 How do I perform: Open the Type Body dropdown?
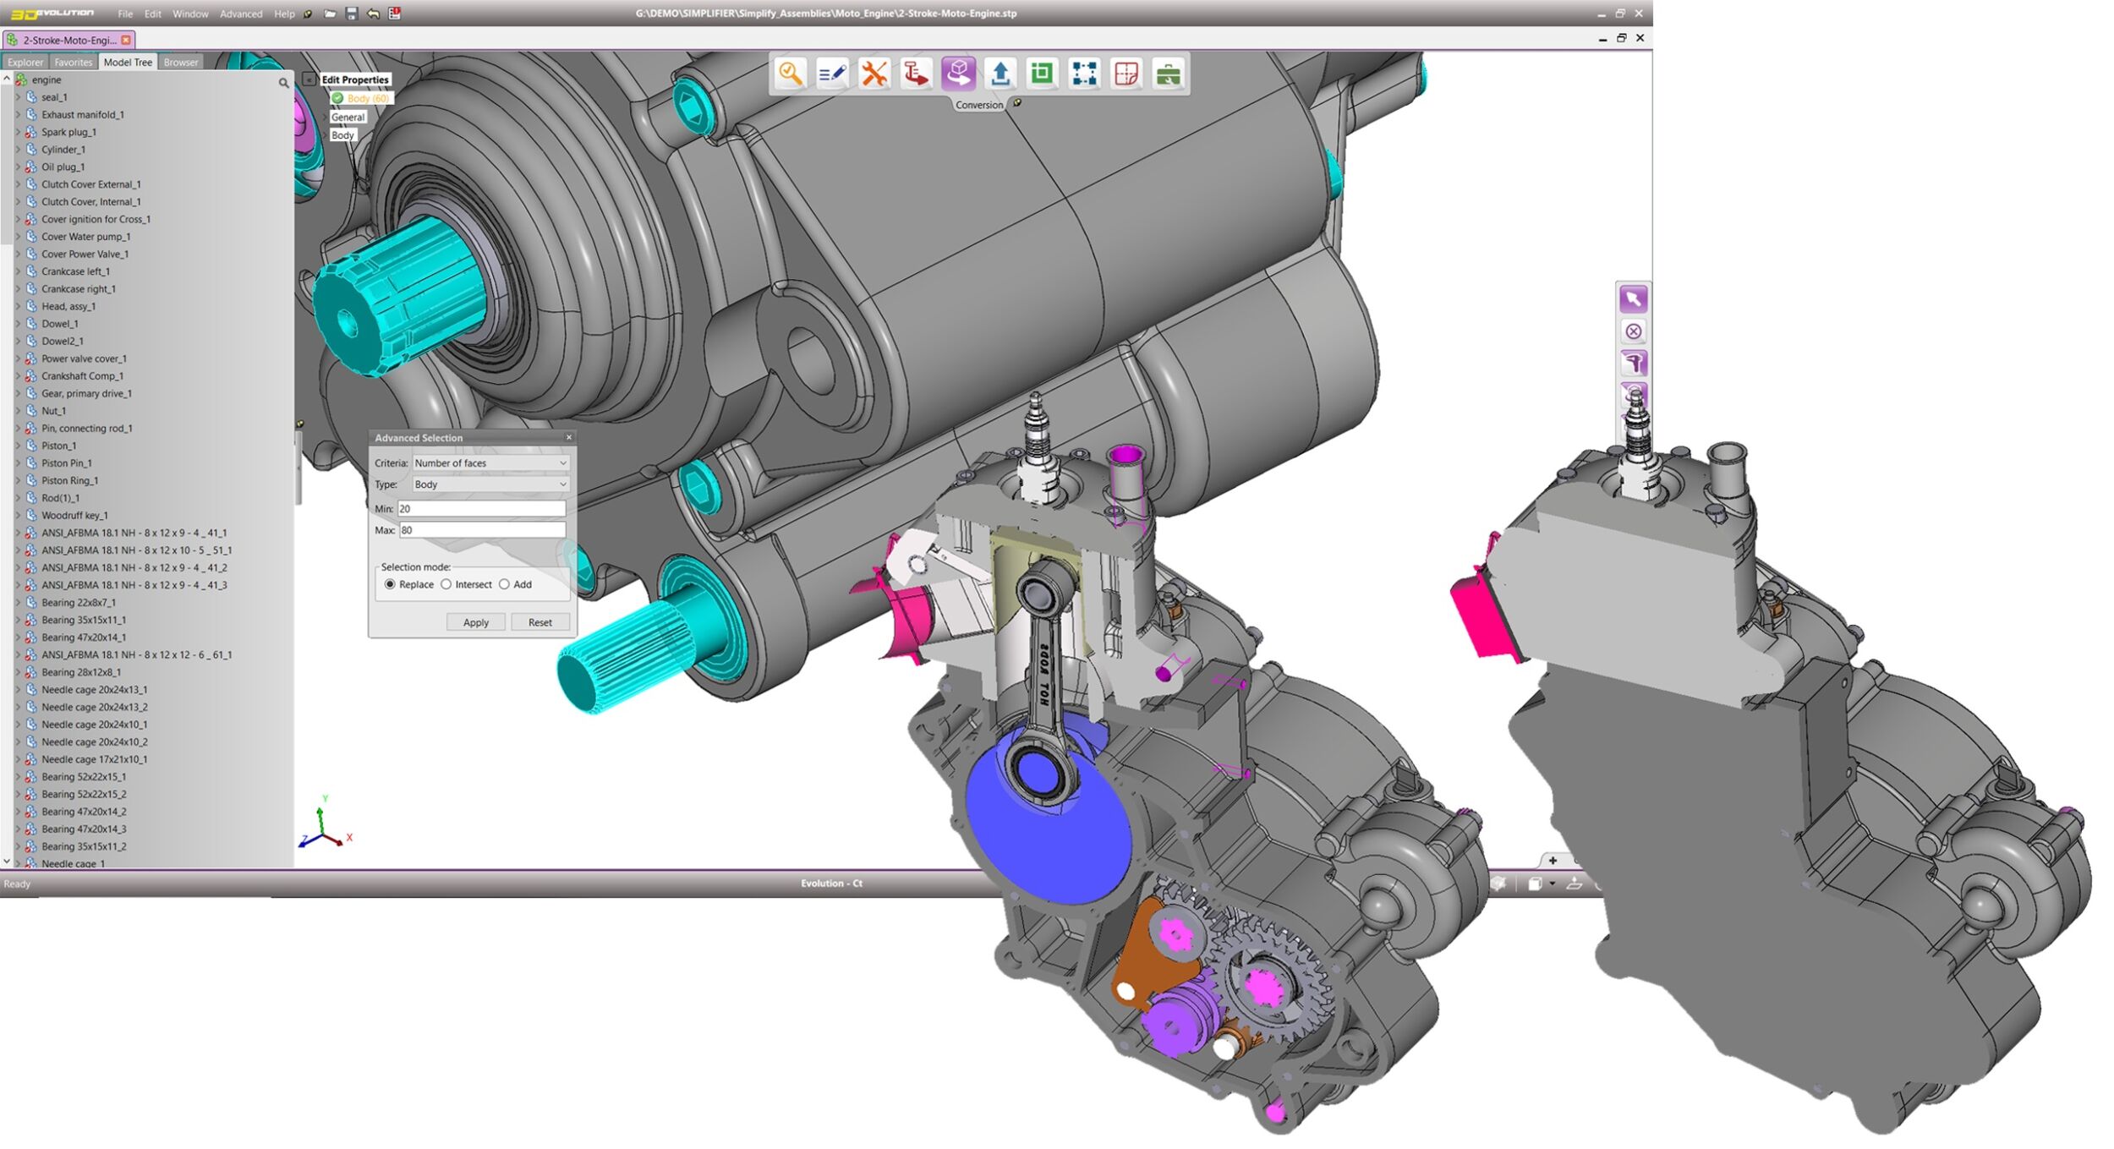490,484
